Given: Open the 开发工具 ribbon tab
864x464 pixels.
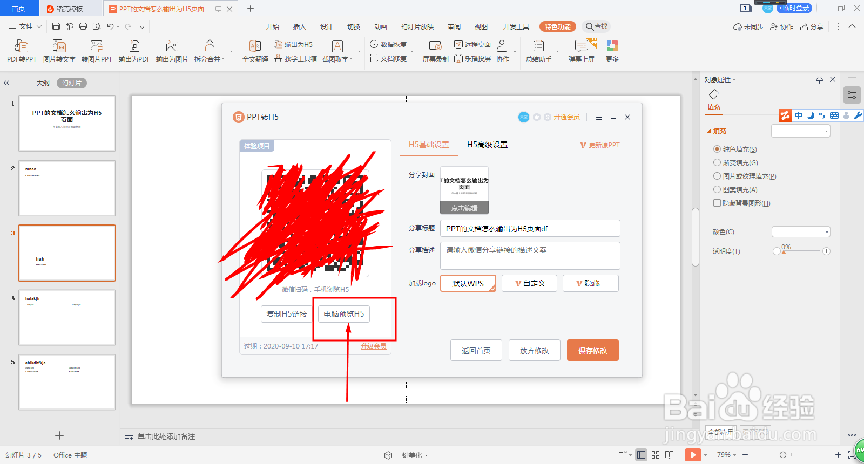Looking at the screenshot, I should pos(516,26).
